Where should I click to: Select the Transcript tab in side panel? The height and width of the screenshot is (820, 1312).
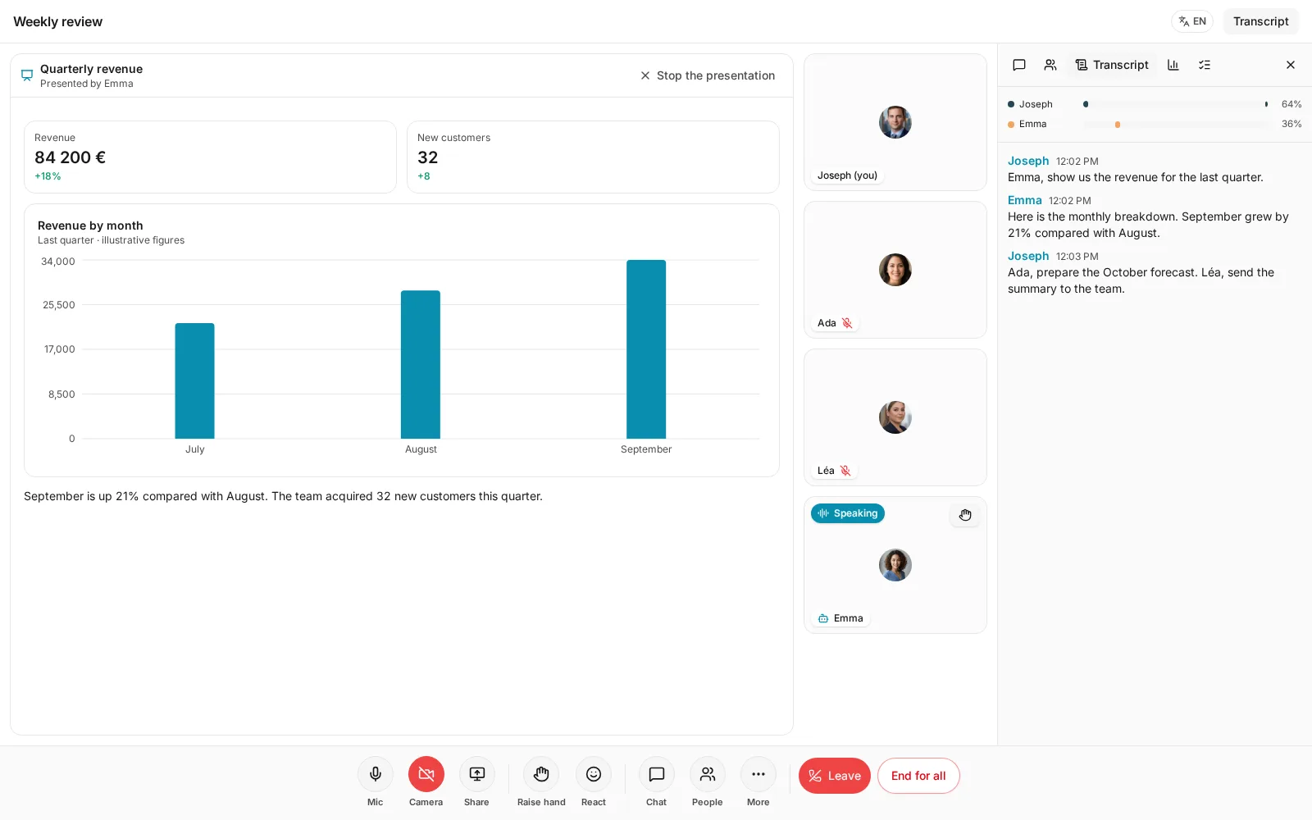pyautogui.click(x=1112, y=65)
